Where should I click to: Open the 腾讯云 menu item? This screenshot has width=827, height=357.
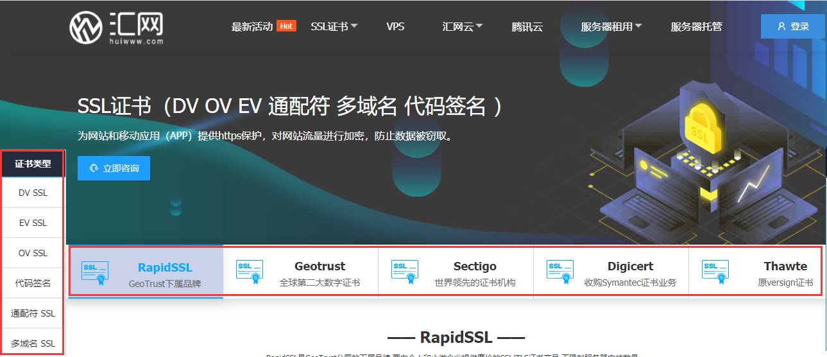coord(527,27)
